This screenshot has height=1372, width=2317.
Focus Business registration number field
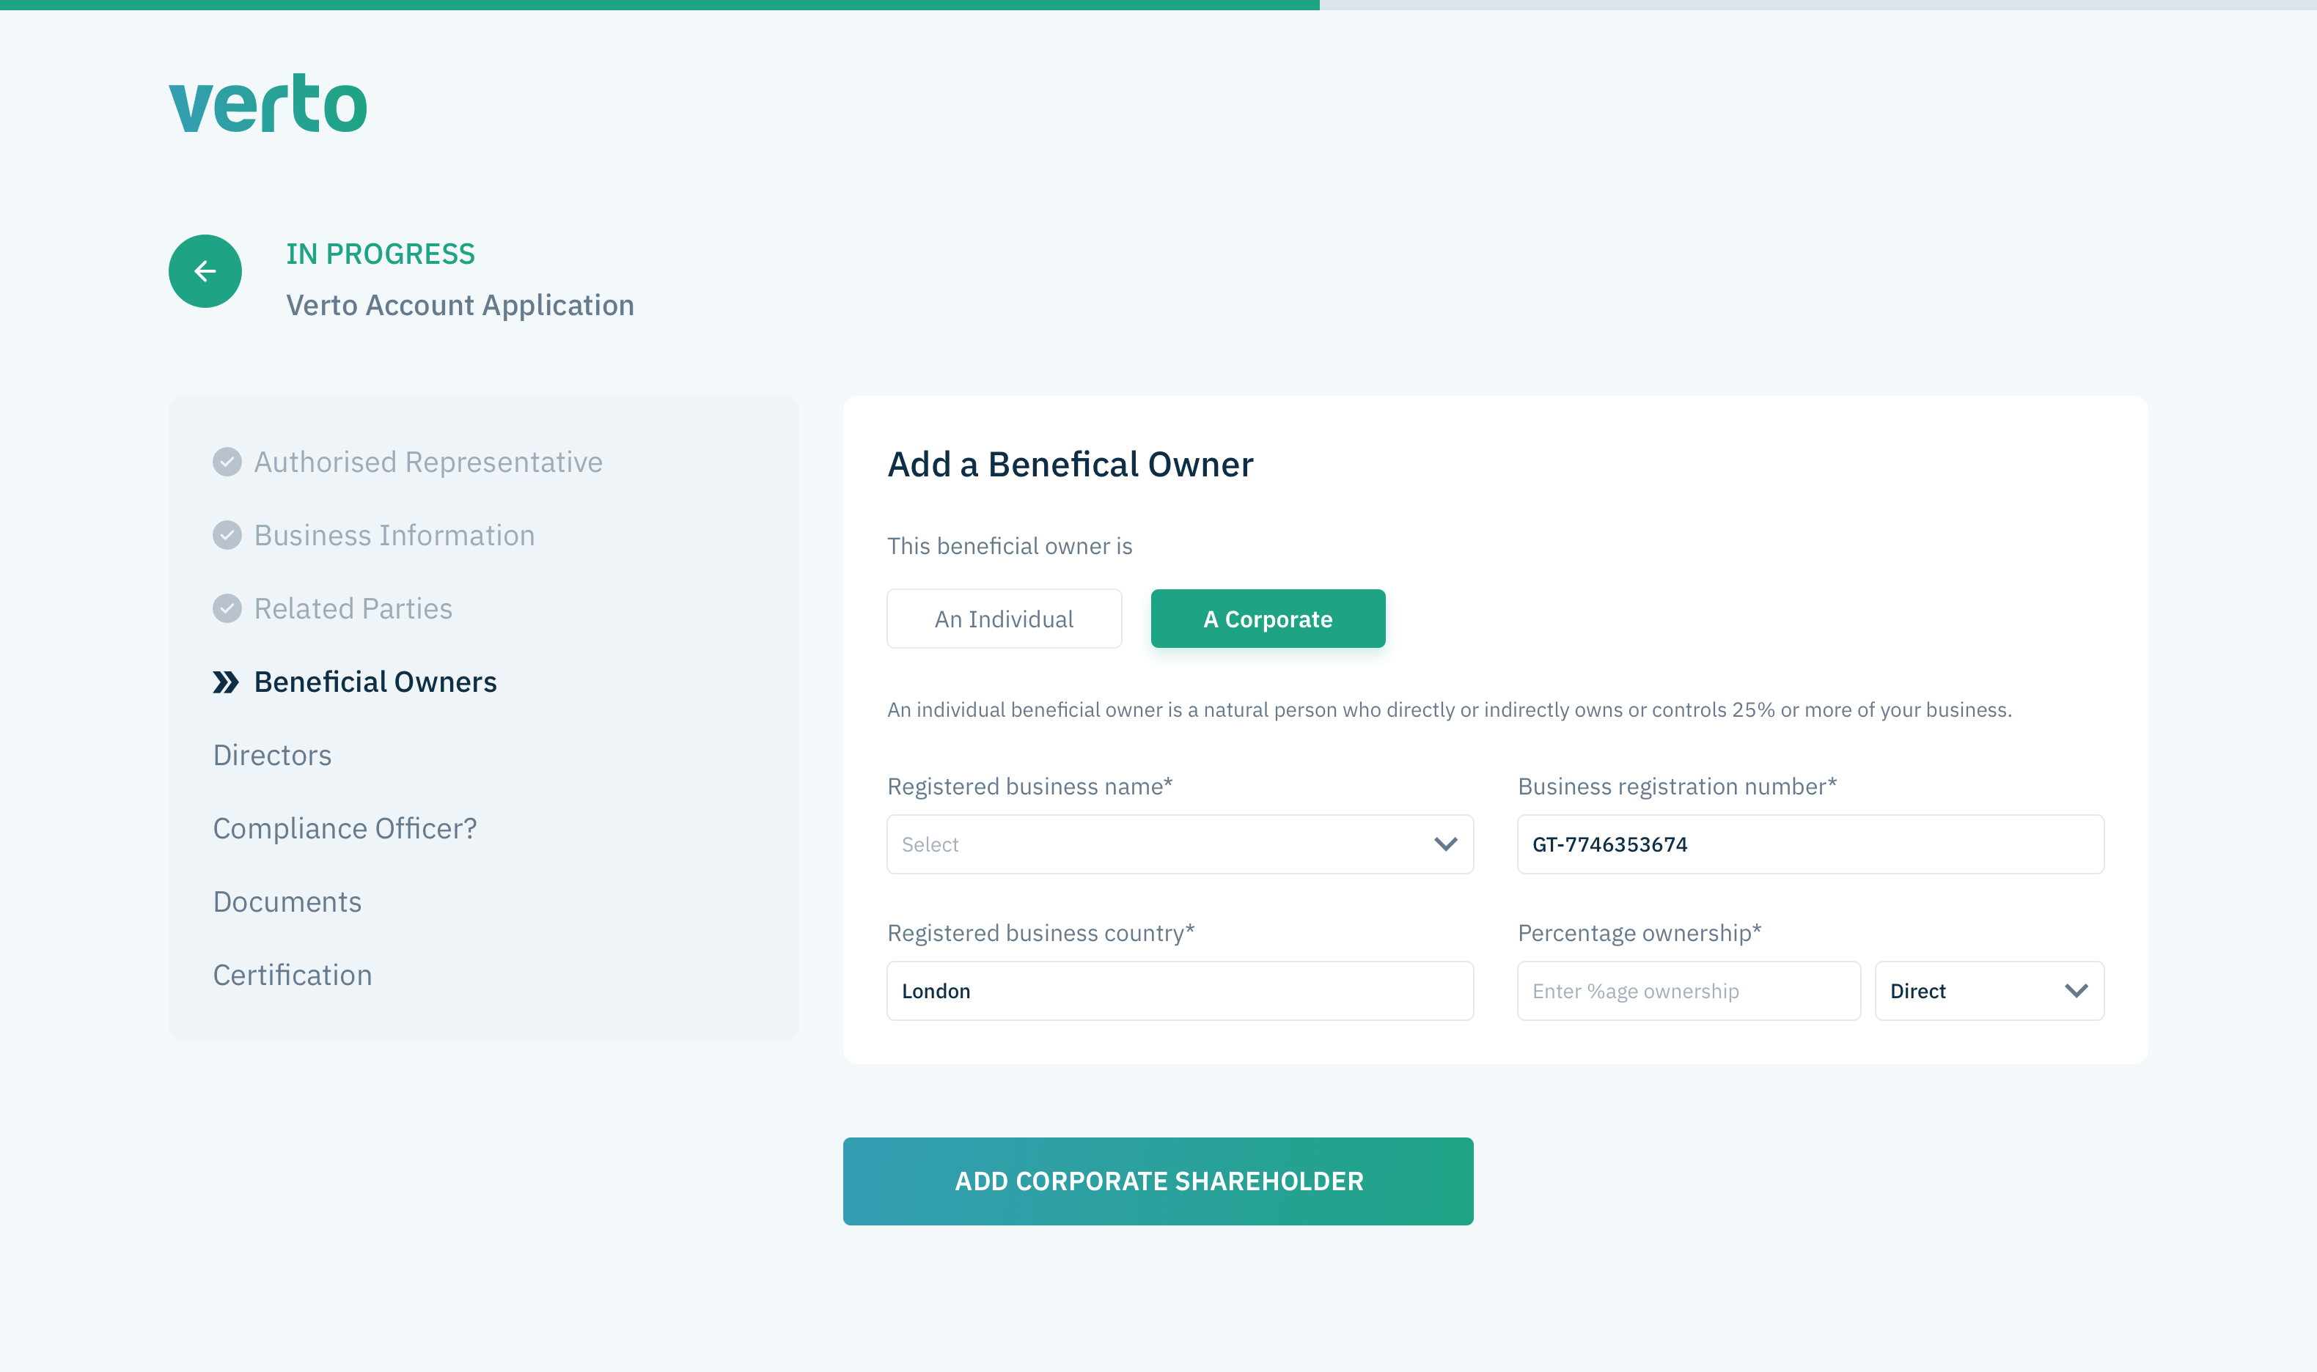[1810, 844]
